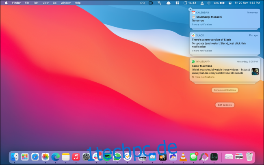
Task: Launch VLC cone icon in Dock
Action: click(183, 157)
